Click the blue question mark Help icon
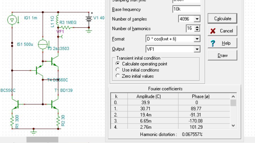This screenshot has height=143, width=255. coord(213,43)
